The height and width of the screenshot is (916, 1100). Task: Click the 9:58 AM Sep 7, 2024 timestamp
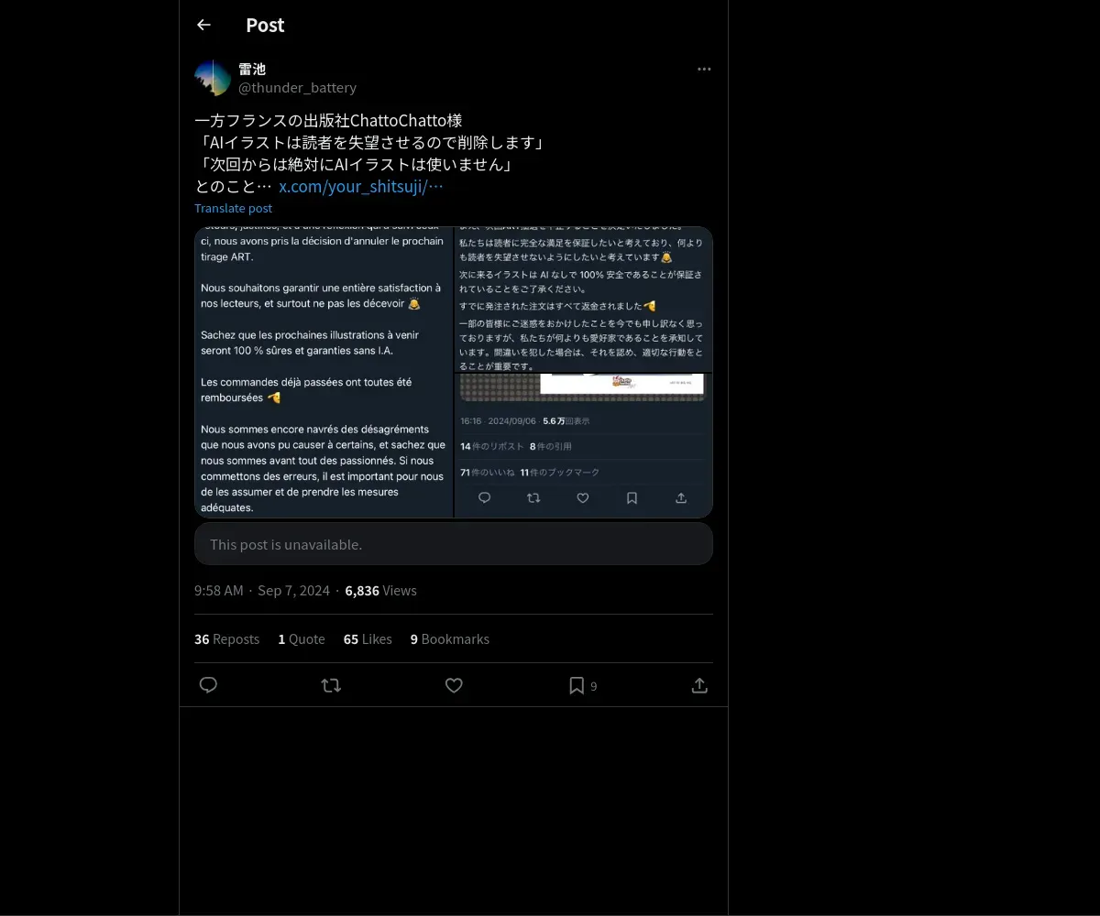(262, 591)
